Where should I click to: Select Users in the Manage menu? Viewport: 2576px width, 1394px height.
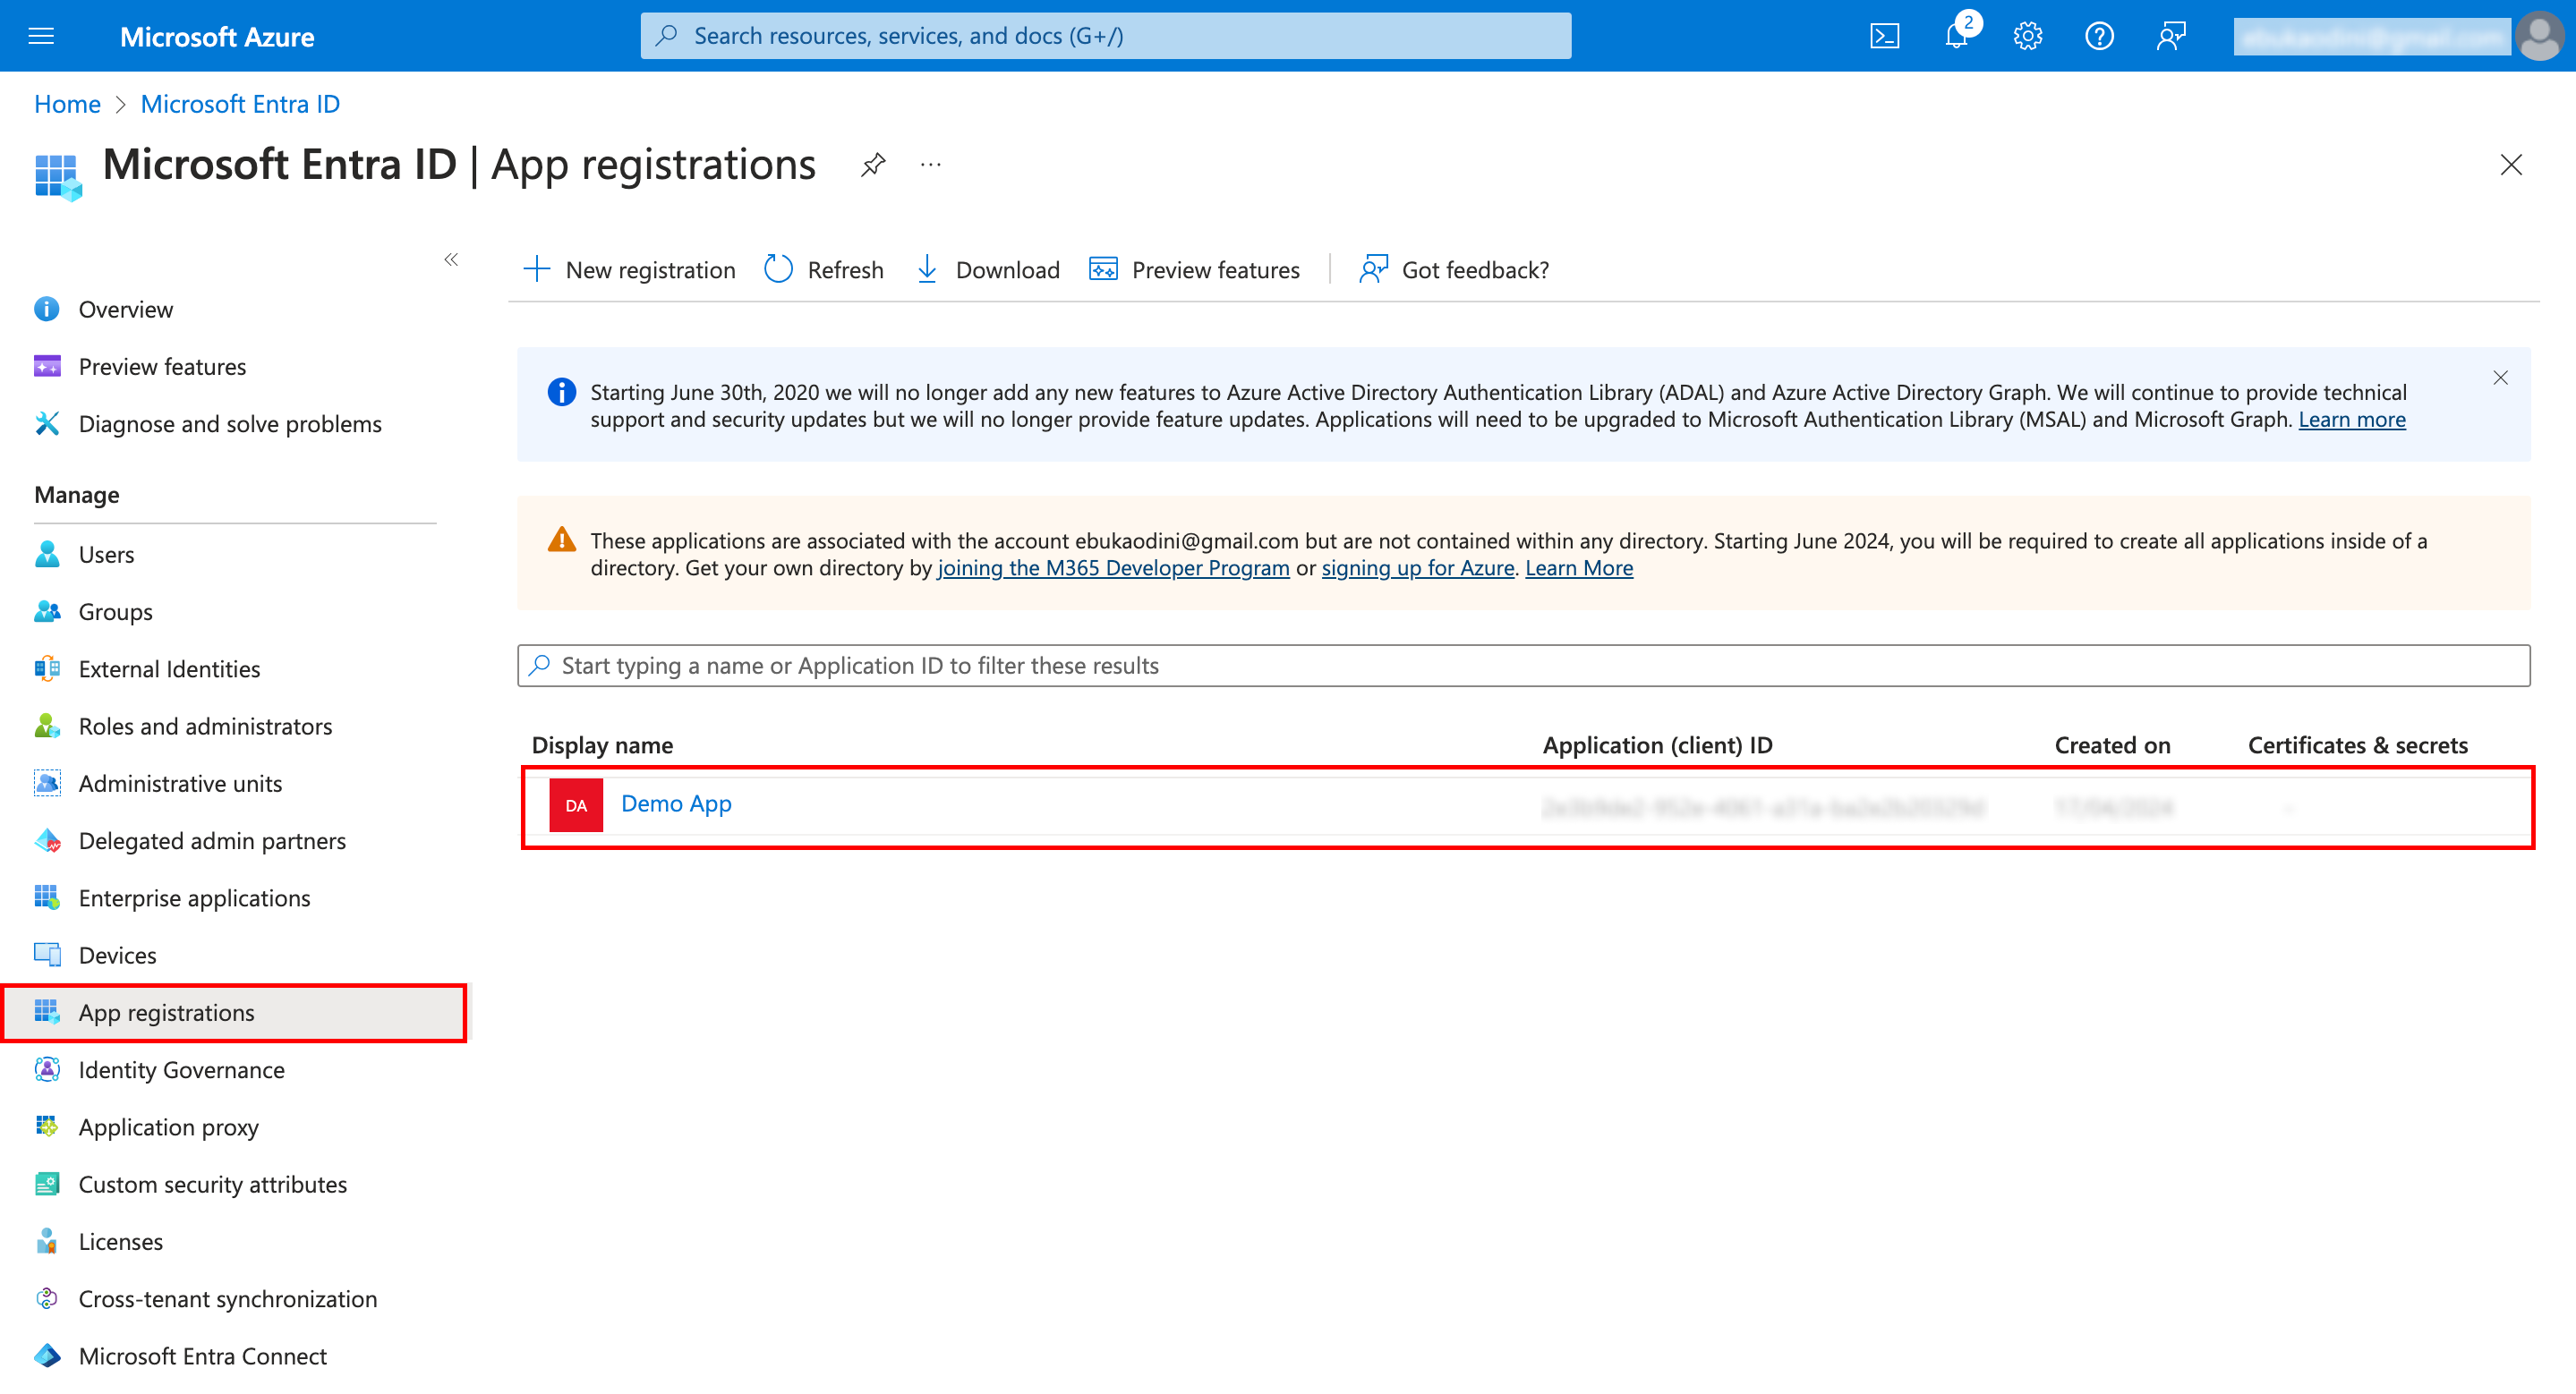pyautogui.click(x=106, y=554)
